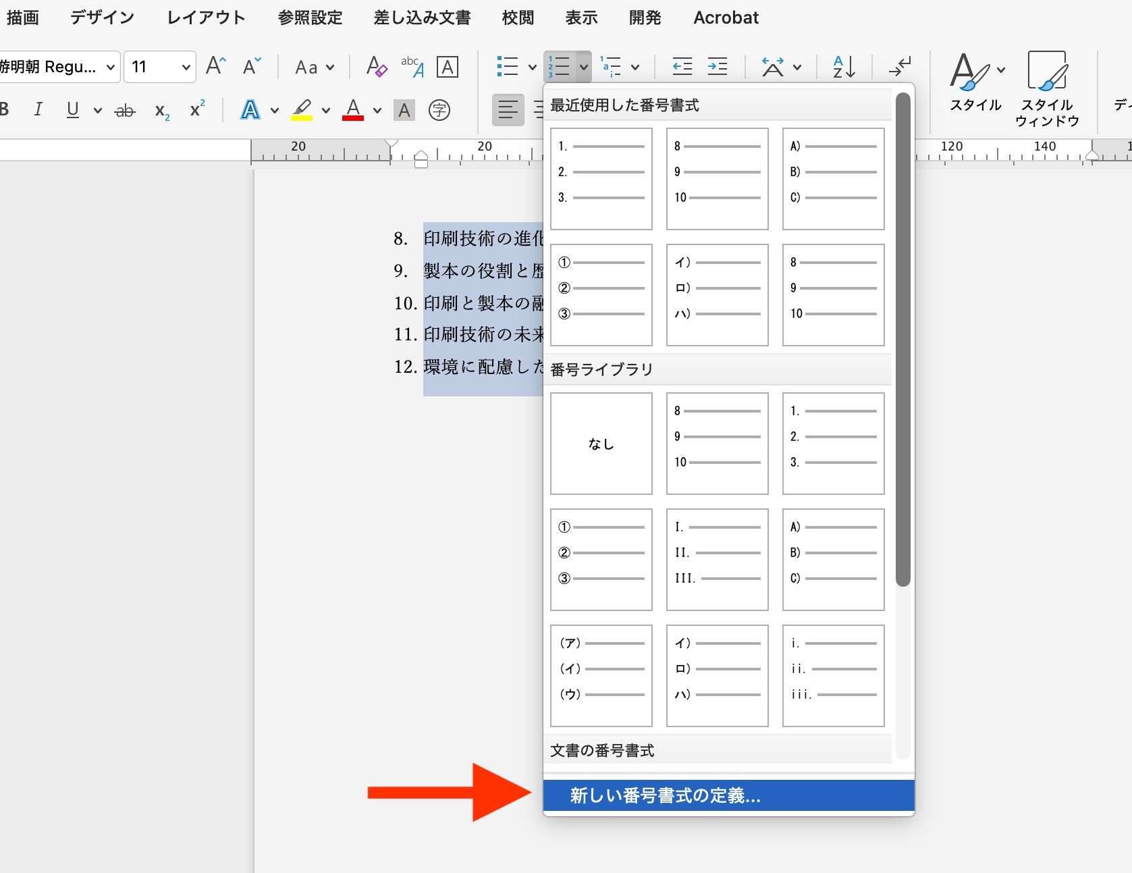Click the clear formatting eraser icon
Image resolution: width=1132 pixels, height=873 pixels.
click(376, 66)
